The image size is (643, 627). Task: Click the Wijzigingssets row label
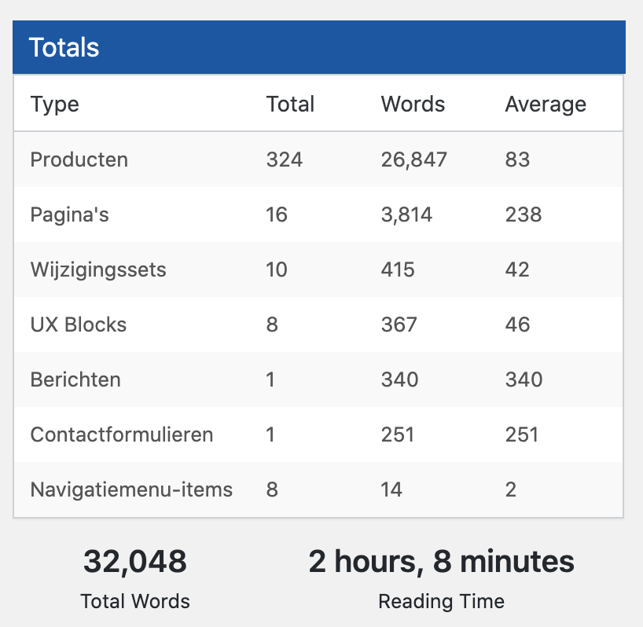pyautogui.click(x=98, y=269)
